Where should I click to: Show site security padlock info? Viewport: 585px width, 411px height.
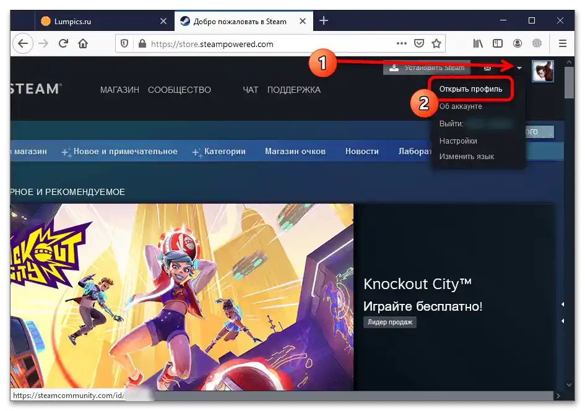point(142,44)
